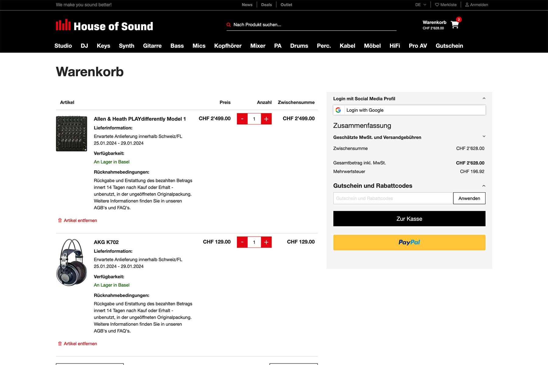The width and height of the screenshot is (548, 365).
Task: Click the House of Sound logo
Action: (104, 26)
